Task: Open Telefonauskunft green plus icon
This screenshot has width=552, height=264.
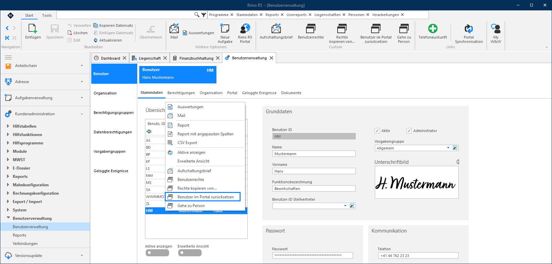Action: [x=433, y=29]
